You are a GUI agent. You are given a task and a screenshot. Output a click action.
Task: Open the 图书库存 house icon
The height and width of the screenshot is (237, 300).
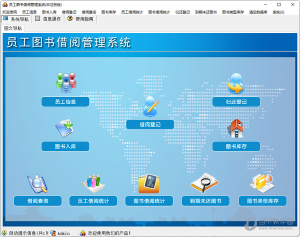tap(236, 128)
